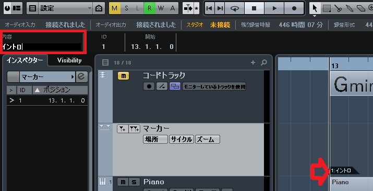Click the 開始 position value 13. 1. 1. 0

pos(152,47)
